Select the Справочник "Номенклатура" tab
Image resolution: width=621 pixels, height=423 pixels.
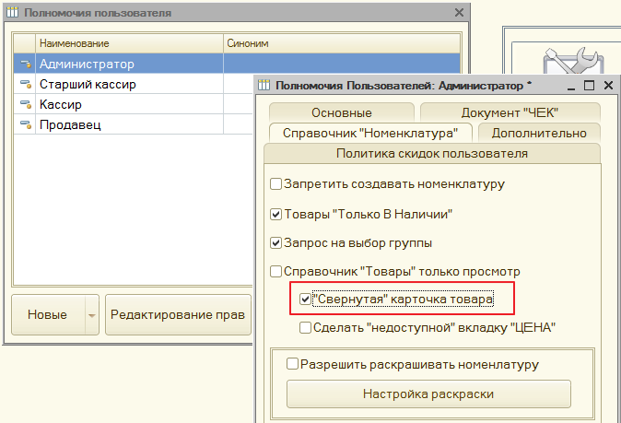point(370,133)
